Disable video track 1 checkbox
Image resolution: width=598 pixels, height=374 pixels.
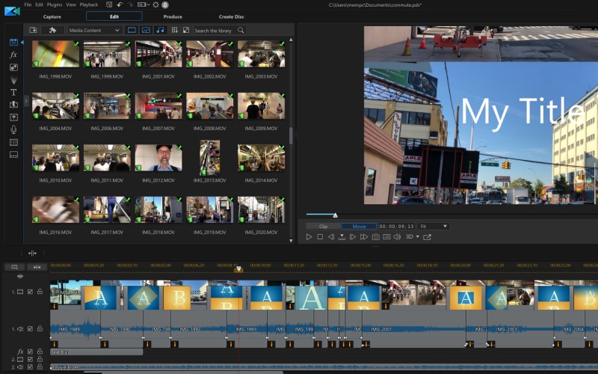30,292
